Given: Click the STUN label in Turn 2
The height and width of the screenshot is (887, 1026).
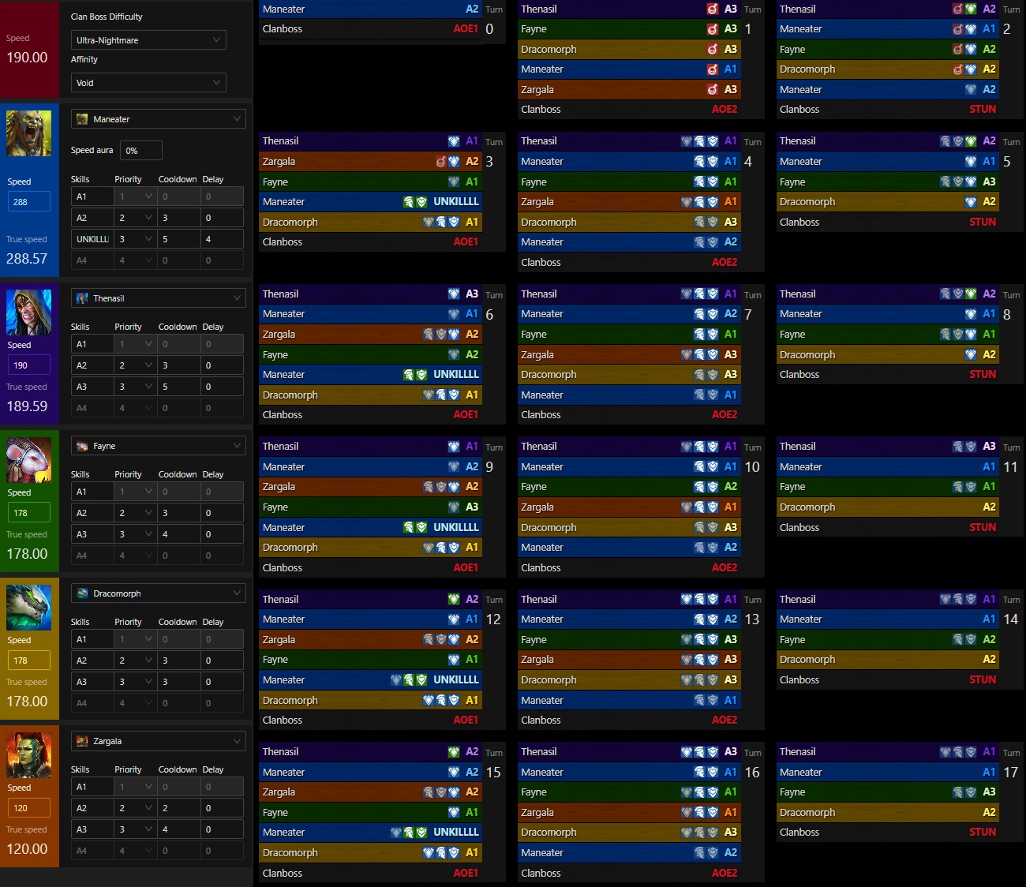Looking at the screenshot, I should coord(983,110).
